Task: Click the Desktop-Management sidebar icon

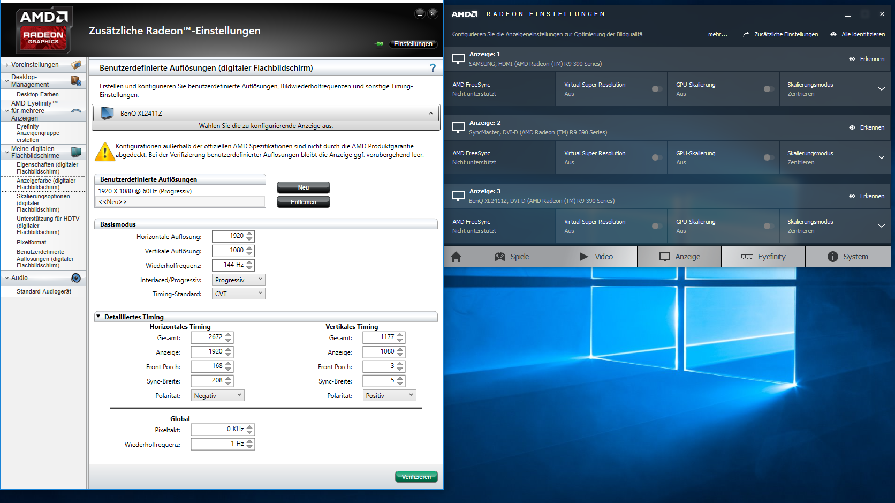Action: (x=76, y=81)
